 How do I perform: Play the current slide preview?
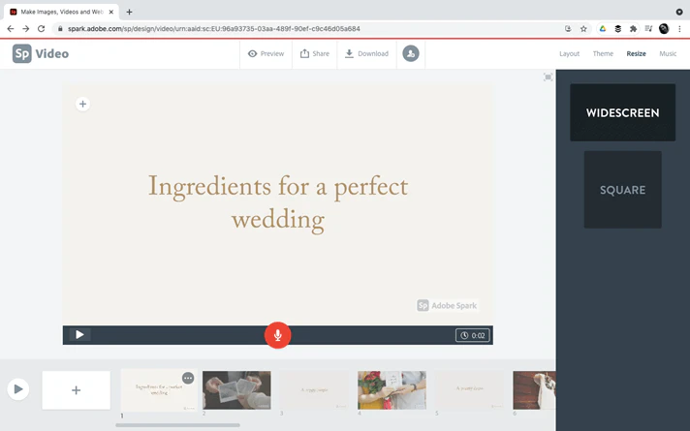[79, 335]
